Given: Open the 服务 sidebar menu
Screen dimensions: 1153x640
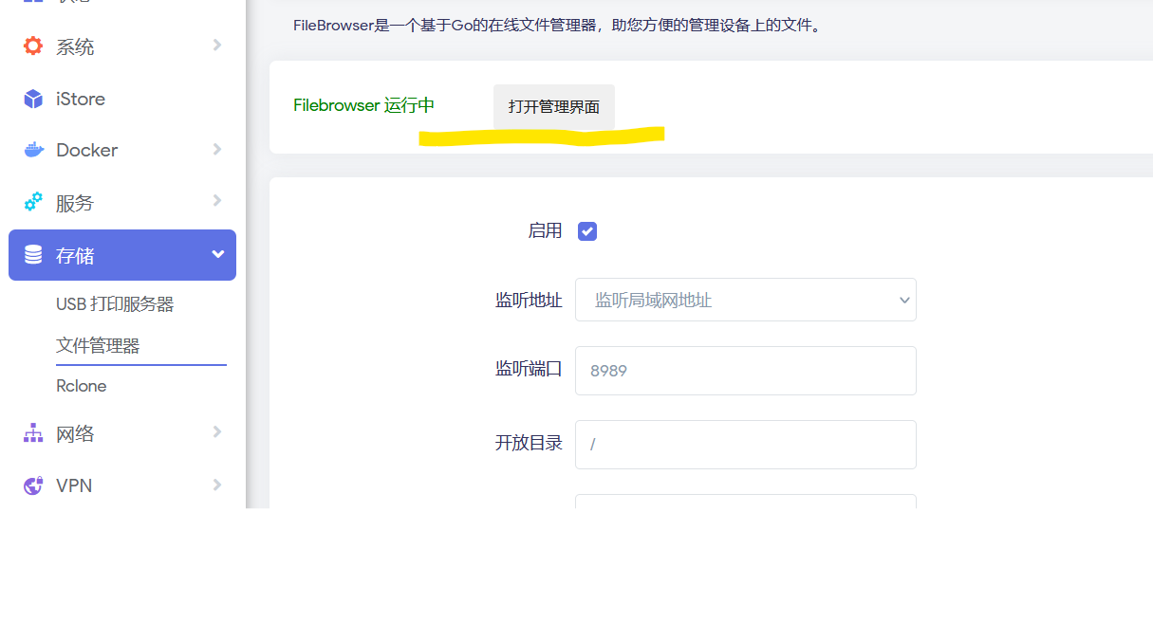Looking at the screenshot, I should [122, 202].
